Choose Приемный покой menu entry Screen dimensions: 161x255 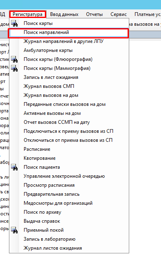click(69, 230)
